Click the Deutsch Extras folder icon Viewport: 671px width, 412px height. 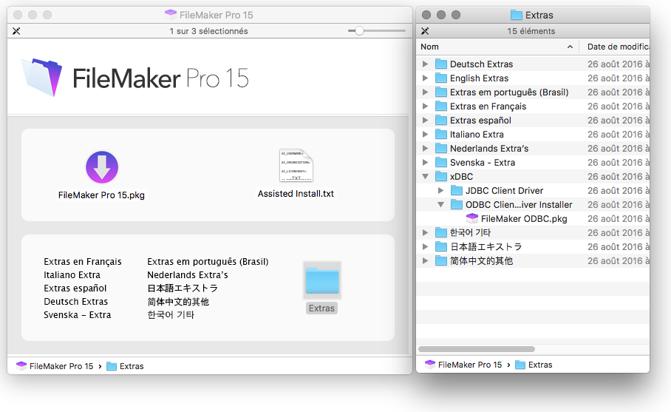pos(441,64)
